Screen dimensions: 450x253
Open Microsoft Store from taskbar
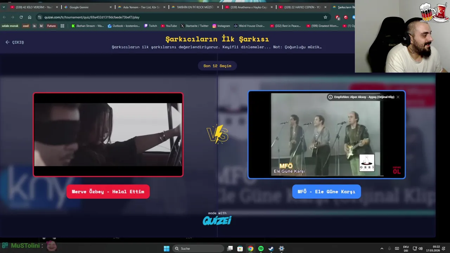(x=240, y=248)
